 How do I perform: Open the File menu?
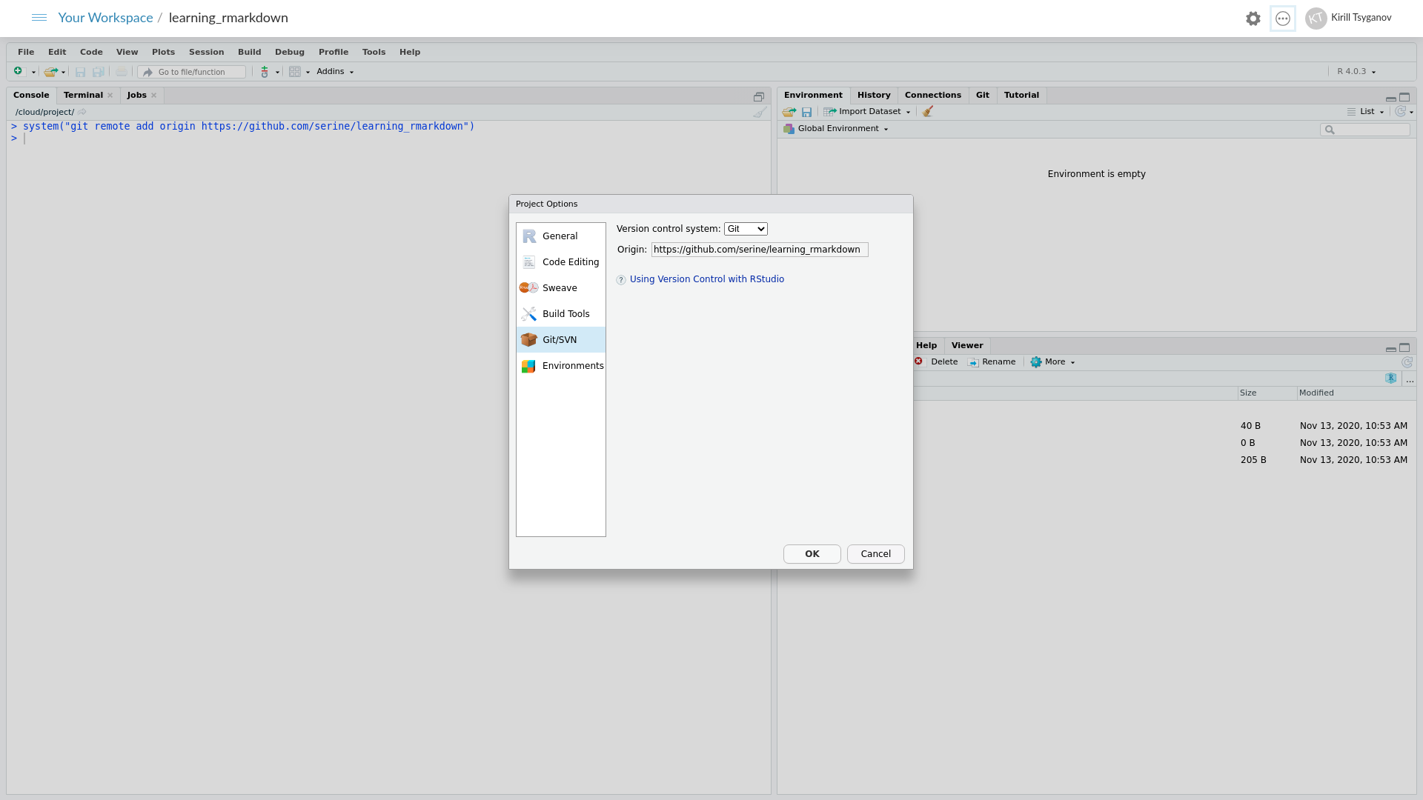[26, 52]
